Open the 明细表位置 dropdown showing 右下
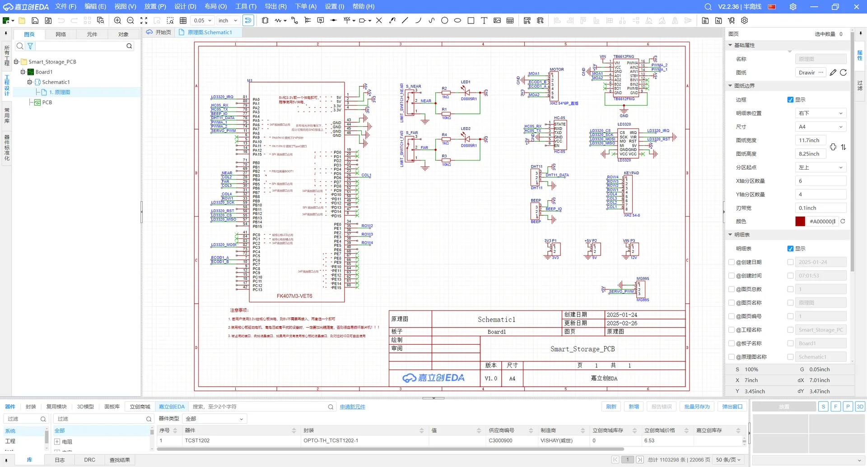 click(820, 113)
